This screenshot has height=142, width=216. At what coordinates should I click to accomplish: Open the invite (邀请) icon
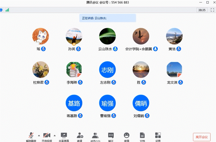click(x=79, y=136)
